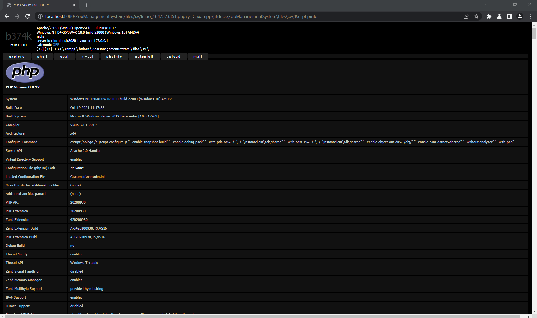537x318 pixels.
Task: Switch to drive D link
Action: 48,49
